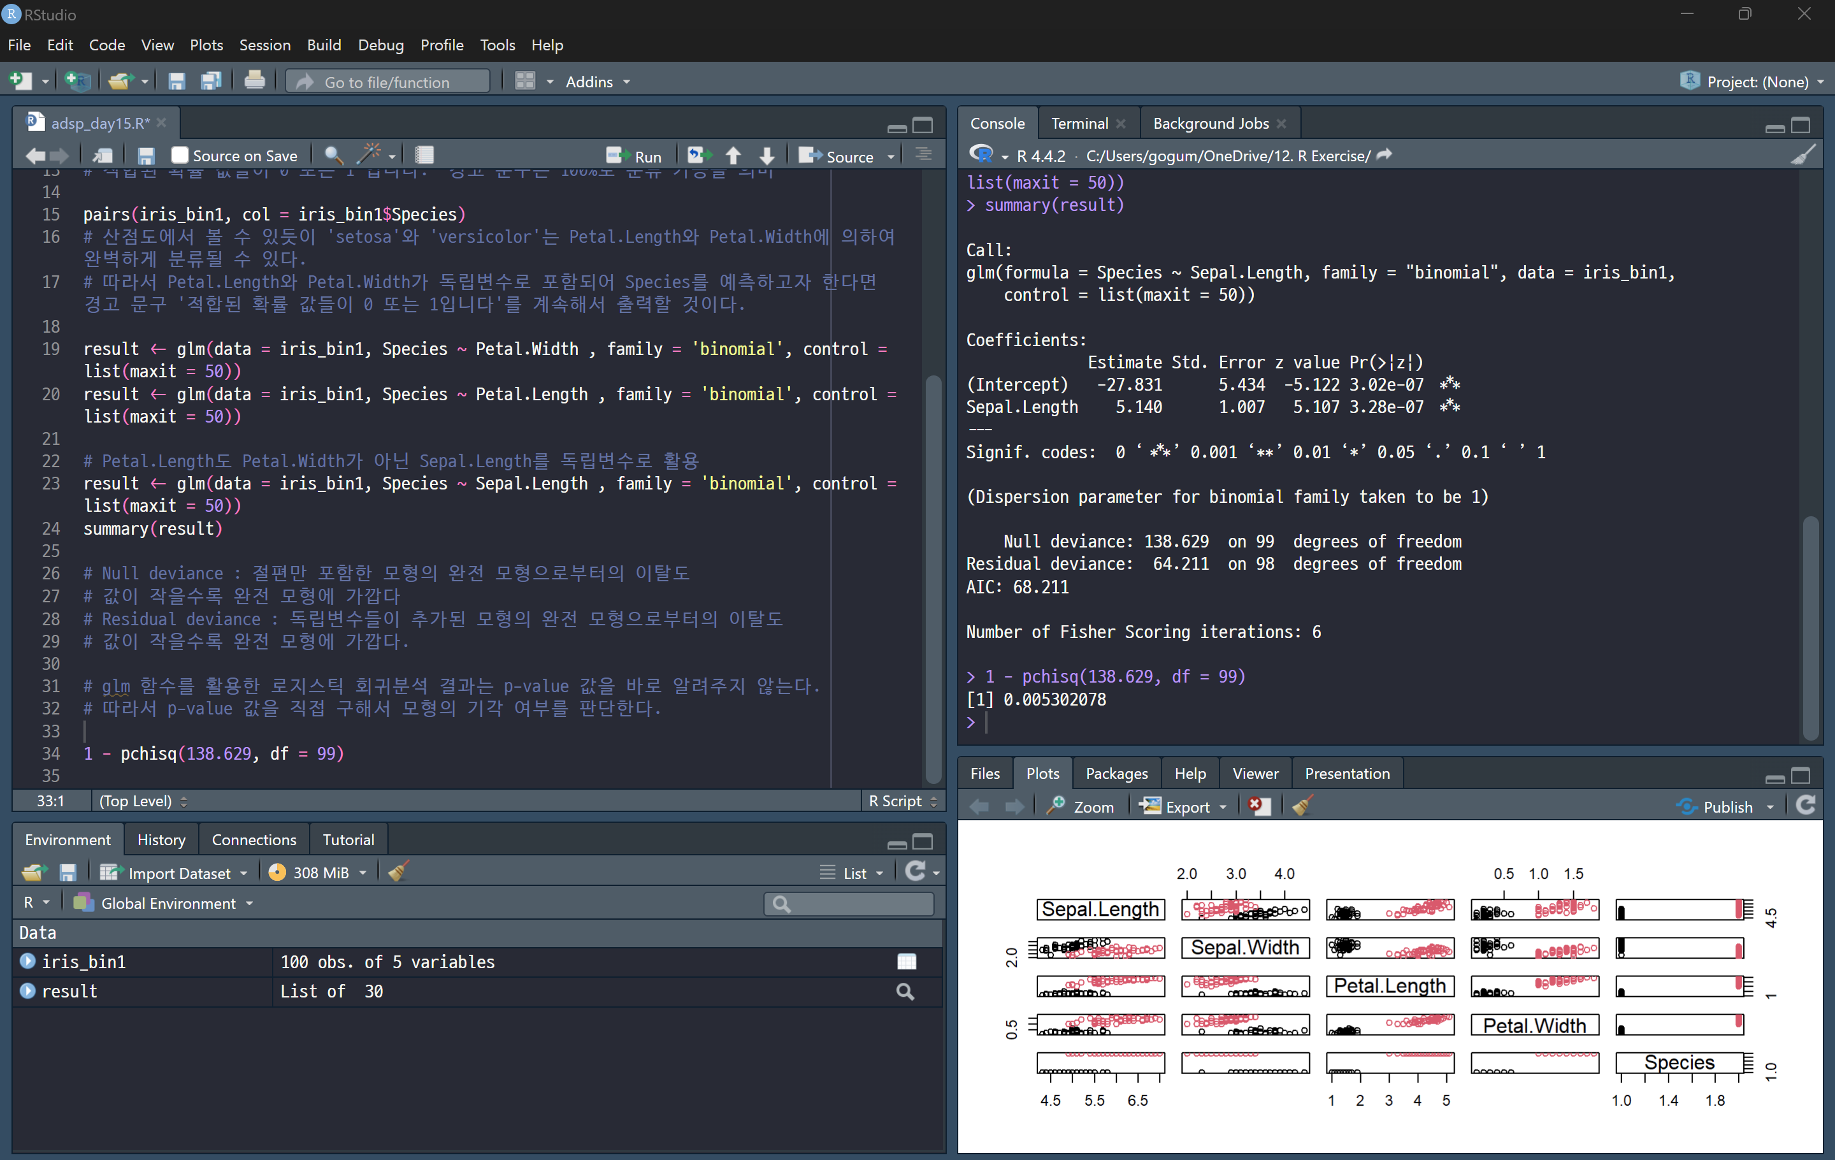Go to next section down arrow
The height and width of the screenshot is (1160, 1835).
(x=767, y=156)
